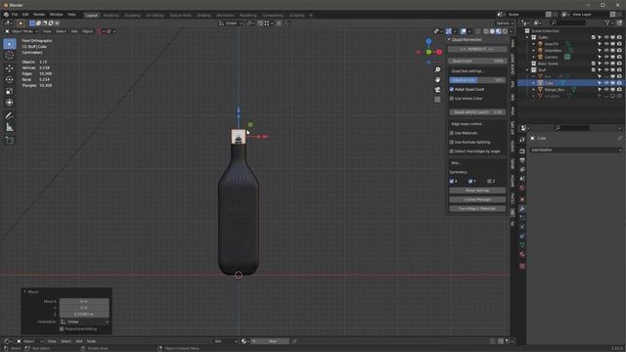The height and width of the screenshot is (352, 626).
Task: Open the Particles properties tab icon
Action: click(521, 218)
